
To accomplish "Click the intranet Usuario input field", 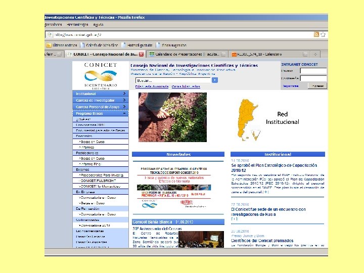I will pyautogui.click(x=313, y=71).
